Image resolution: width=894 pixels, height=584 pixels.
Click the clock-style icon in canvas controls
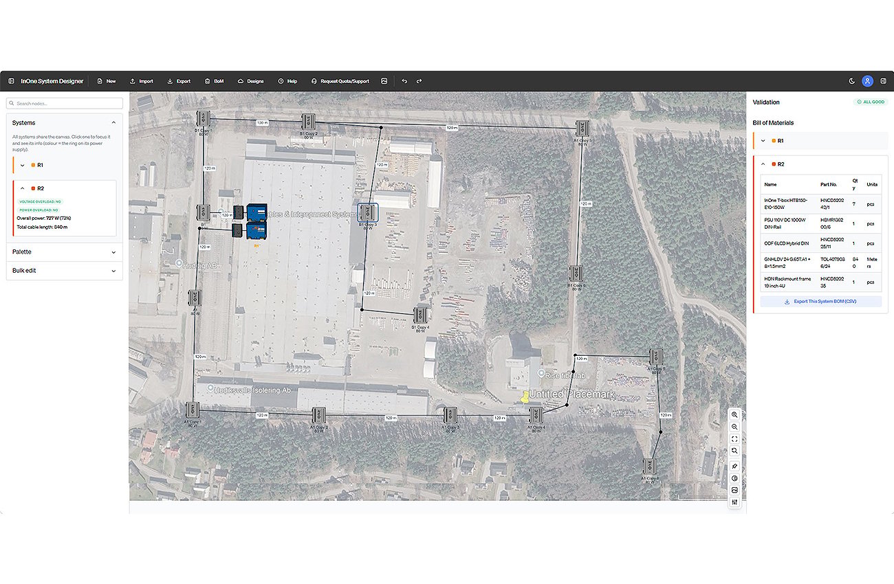coord(735,478)
